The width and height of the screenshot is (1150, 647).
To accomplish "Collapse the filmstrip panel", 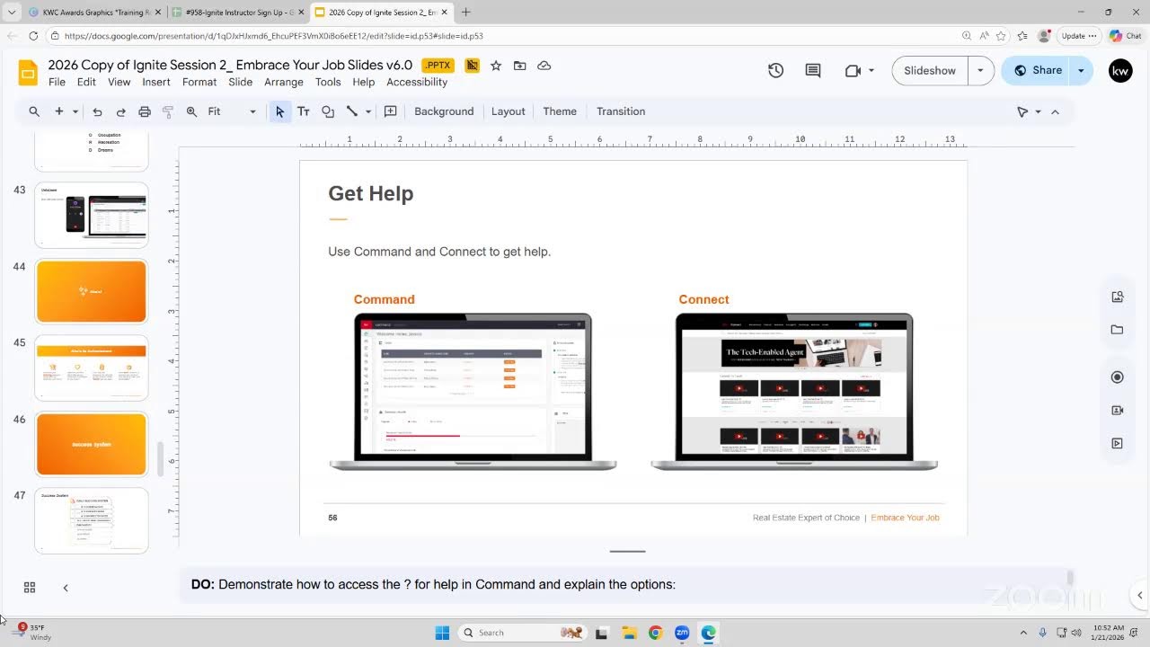I will tap(66, 588).
